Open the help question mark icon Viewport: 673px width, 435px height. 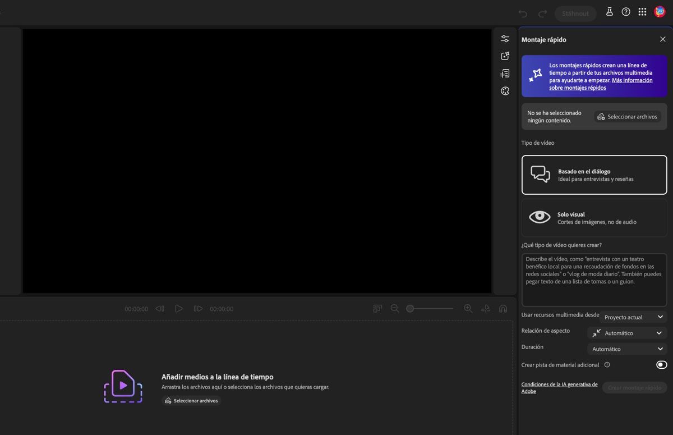point(626,12)
